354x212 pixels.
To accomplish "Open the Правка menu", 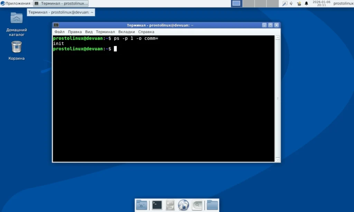I will pyautogui.click(x=75, y=32).
